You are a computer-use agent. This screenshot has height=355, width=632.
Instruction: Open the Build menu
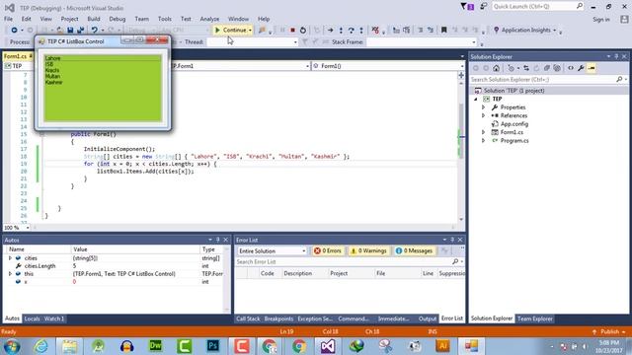[x=94, y=19]
